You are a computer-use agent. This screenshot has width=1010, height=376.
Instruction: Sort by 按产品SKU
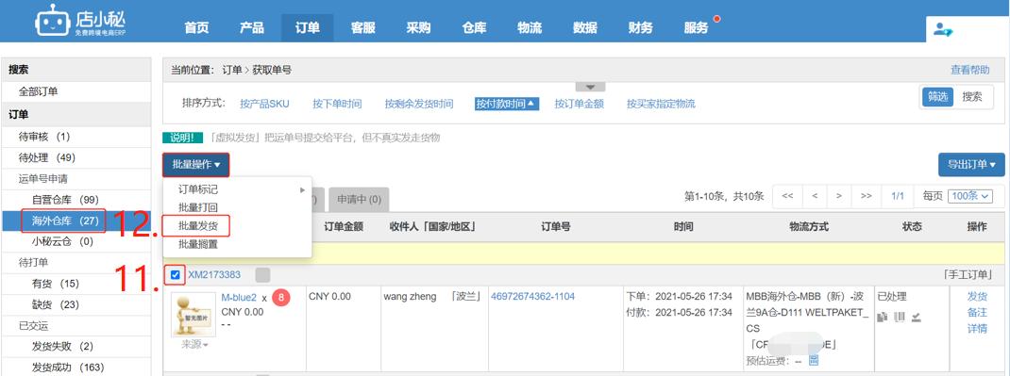(264, 104)
